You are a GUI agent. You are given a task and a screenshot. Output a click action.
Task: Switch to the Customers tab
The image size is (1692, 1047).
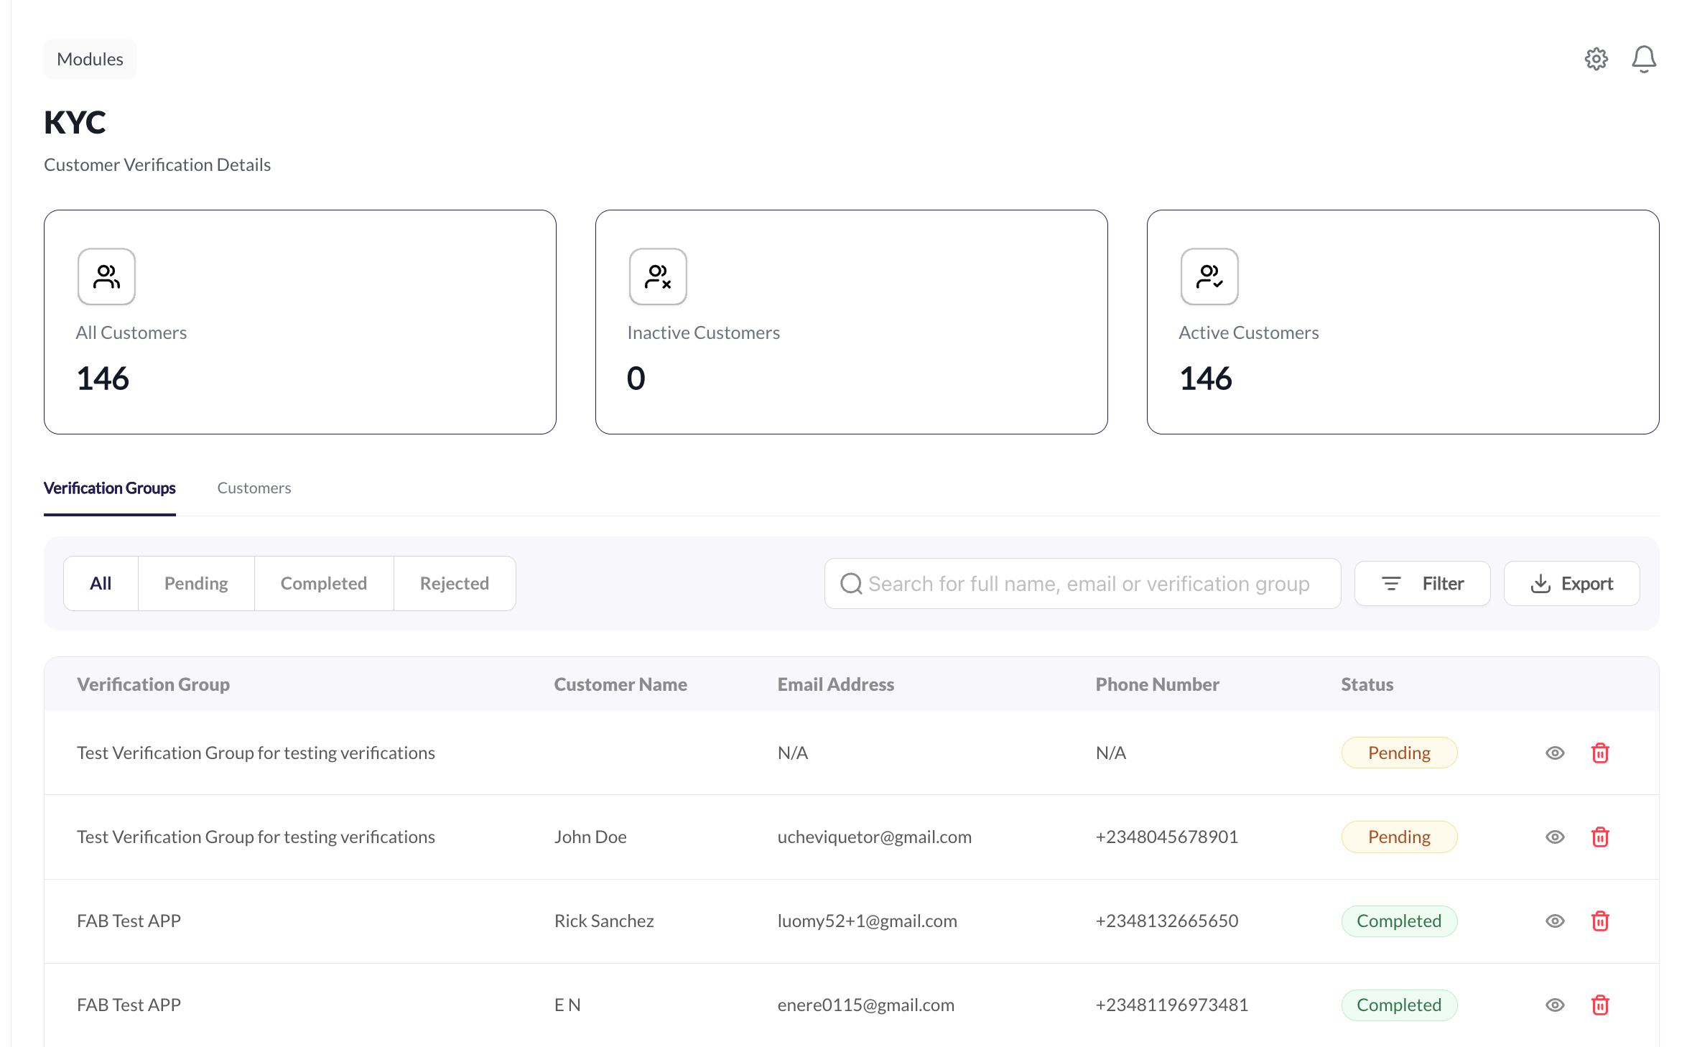[x=254, y=488]
